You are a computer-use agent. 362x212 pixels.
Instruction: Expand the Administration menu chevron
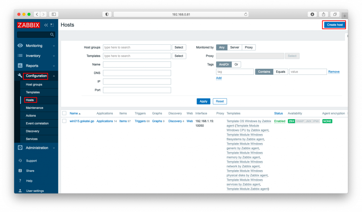[54, 148]
